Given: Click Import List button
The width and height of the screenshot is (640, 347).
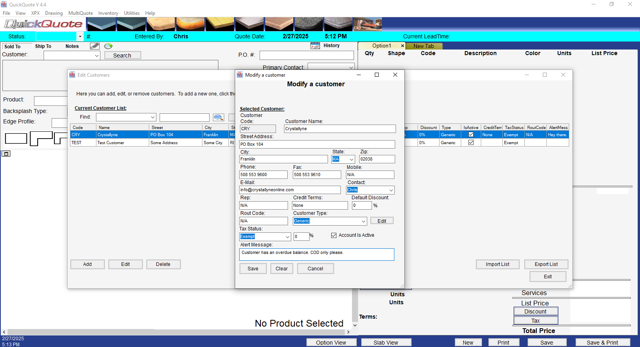Looking at the screenshot, I should click(498, 264).
